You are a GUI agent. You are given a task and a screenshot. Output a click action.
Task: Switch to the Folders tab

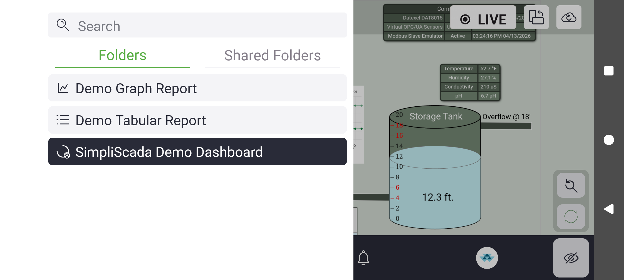[x=123, y=55]
